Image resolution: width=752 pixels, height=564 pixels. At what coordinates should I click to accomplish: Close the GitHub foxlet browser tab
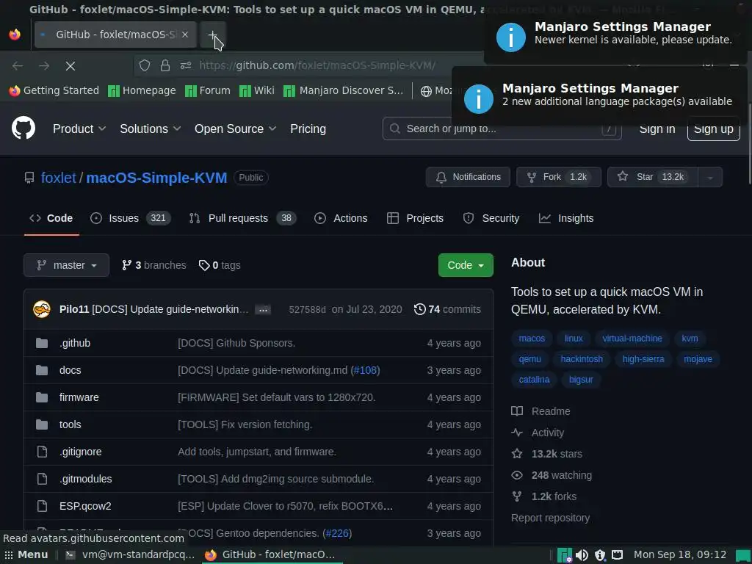click(185, 35)
